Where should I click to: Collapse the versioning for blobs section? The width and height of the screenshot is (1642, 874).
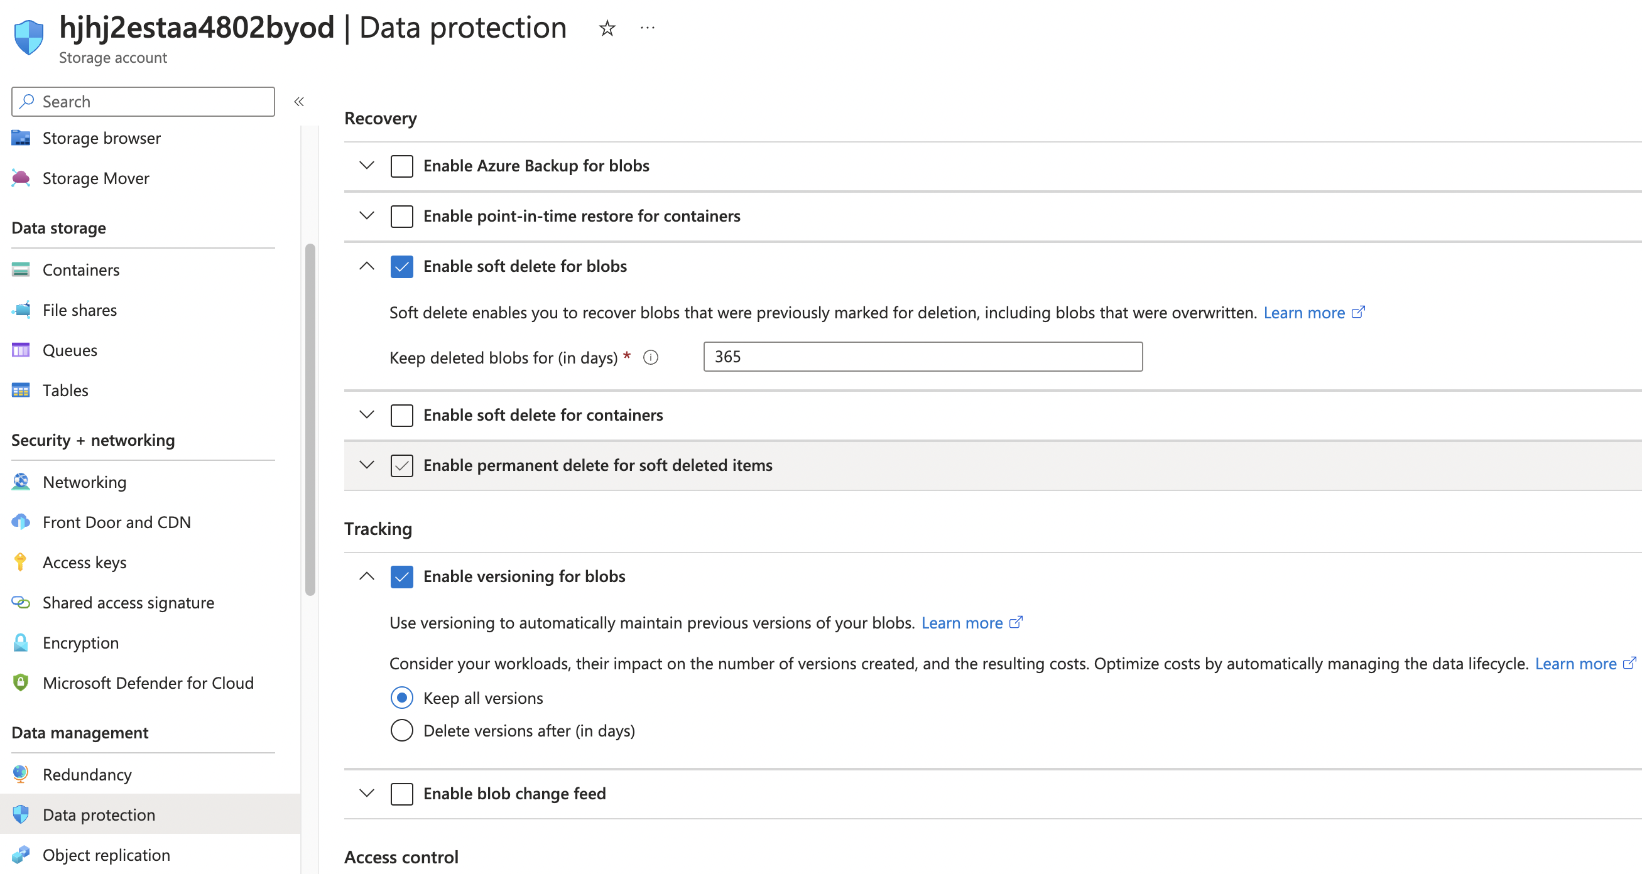pyautogui.click(x=366, y=576)
